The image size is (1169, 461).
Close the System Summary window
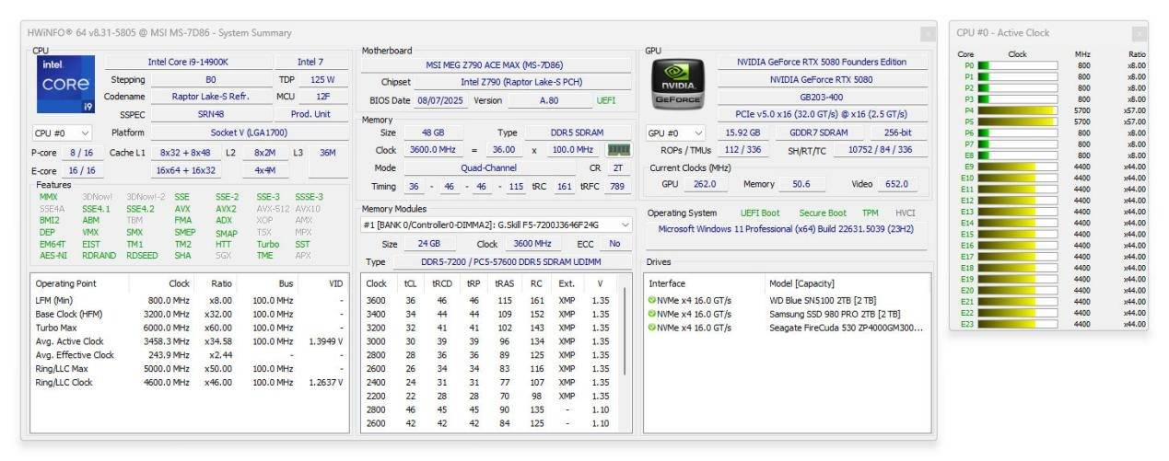(x=928, y=34)
